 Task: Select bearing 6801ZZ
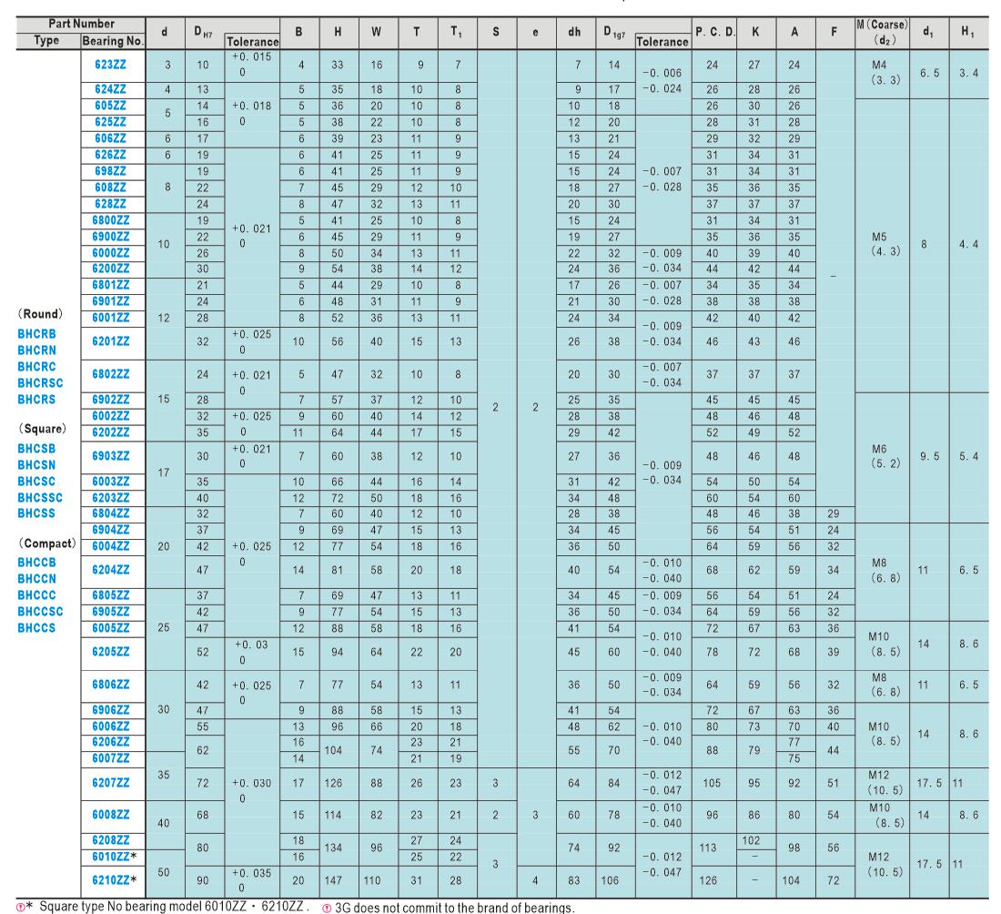(110, 285)
